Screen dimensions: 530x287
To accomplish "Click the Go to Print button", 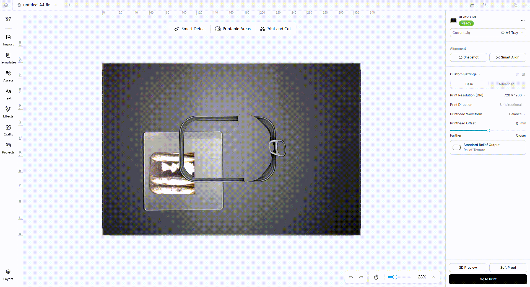I will tap(488, 279).
